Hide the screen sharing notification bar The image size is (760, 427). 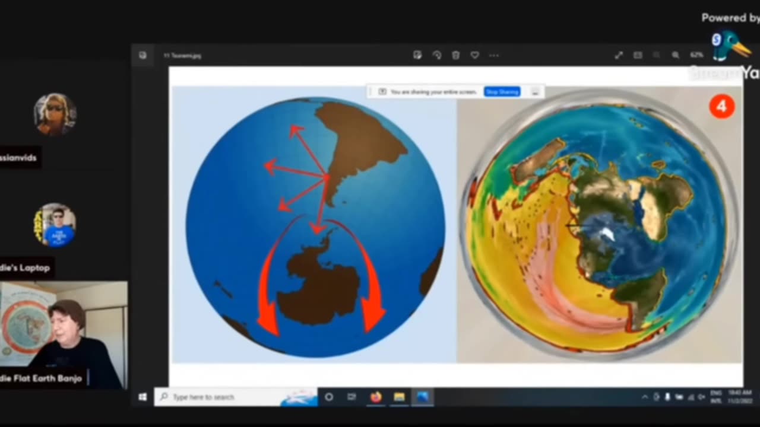pyautogui.click(x=535, y=92)
